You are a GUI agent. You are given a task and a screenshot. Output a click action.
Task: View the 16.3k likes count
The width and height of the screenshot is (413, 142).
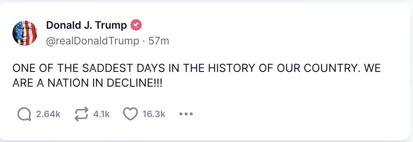pyautogui.click(x=154, y=114)
